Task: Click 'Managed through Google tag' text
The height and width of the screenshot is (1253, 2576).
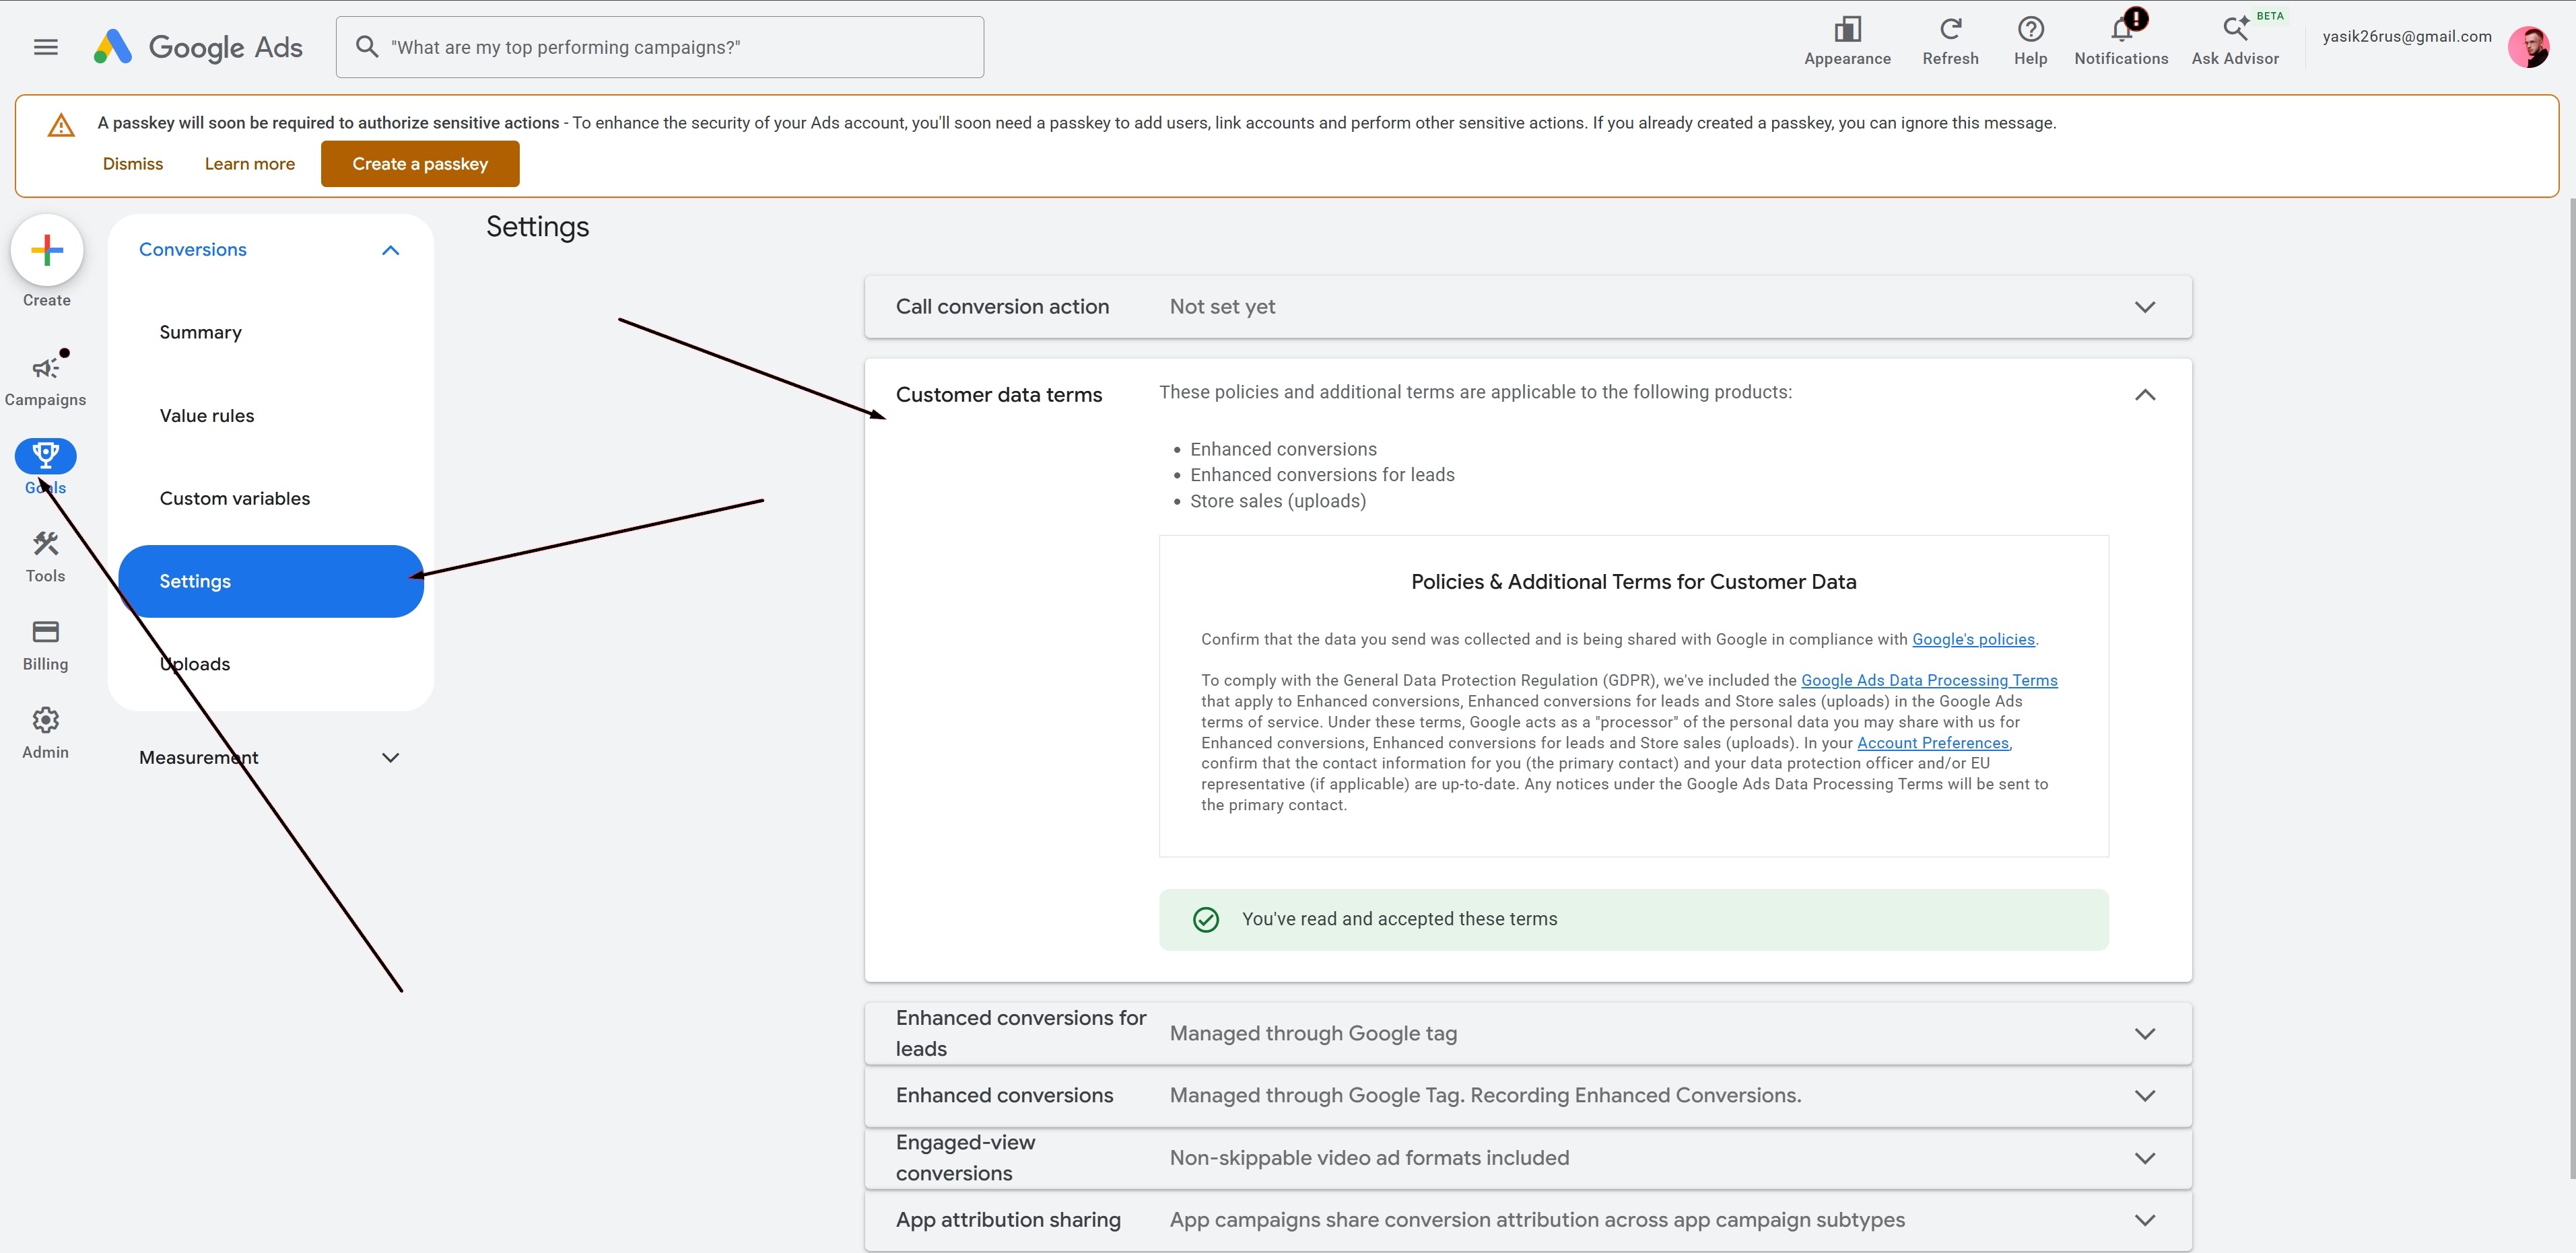Action: pos(1313,1034)
